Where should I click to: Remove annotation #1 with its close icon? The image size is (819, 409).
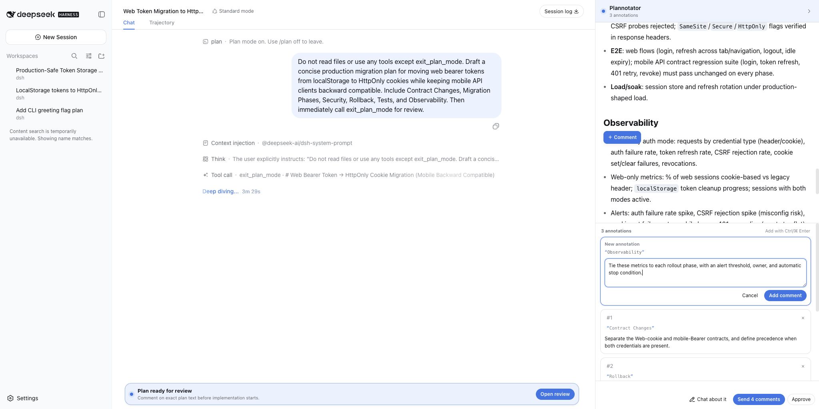click(803, 318)
